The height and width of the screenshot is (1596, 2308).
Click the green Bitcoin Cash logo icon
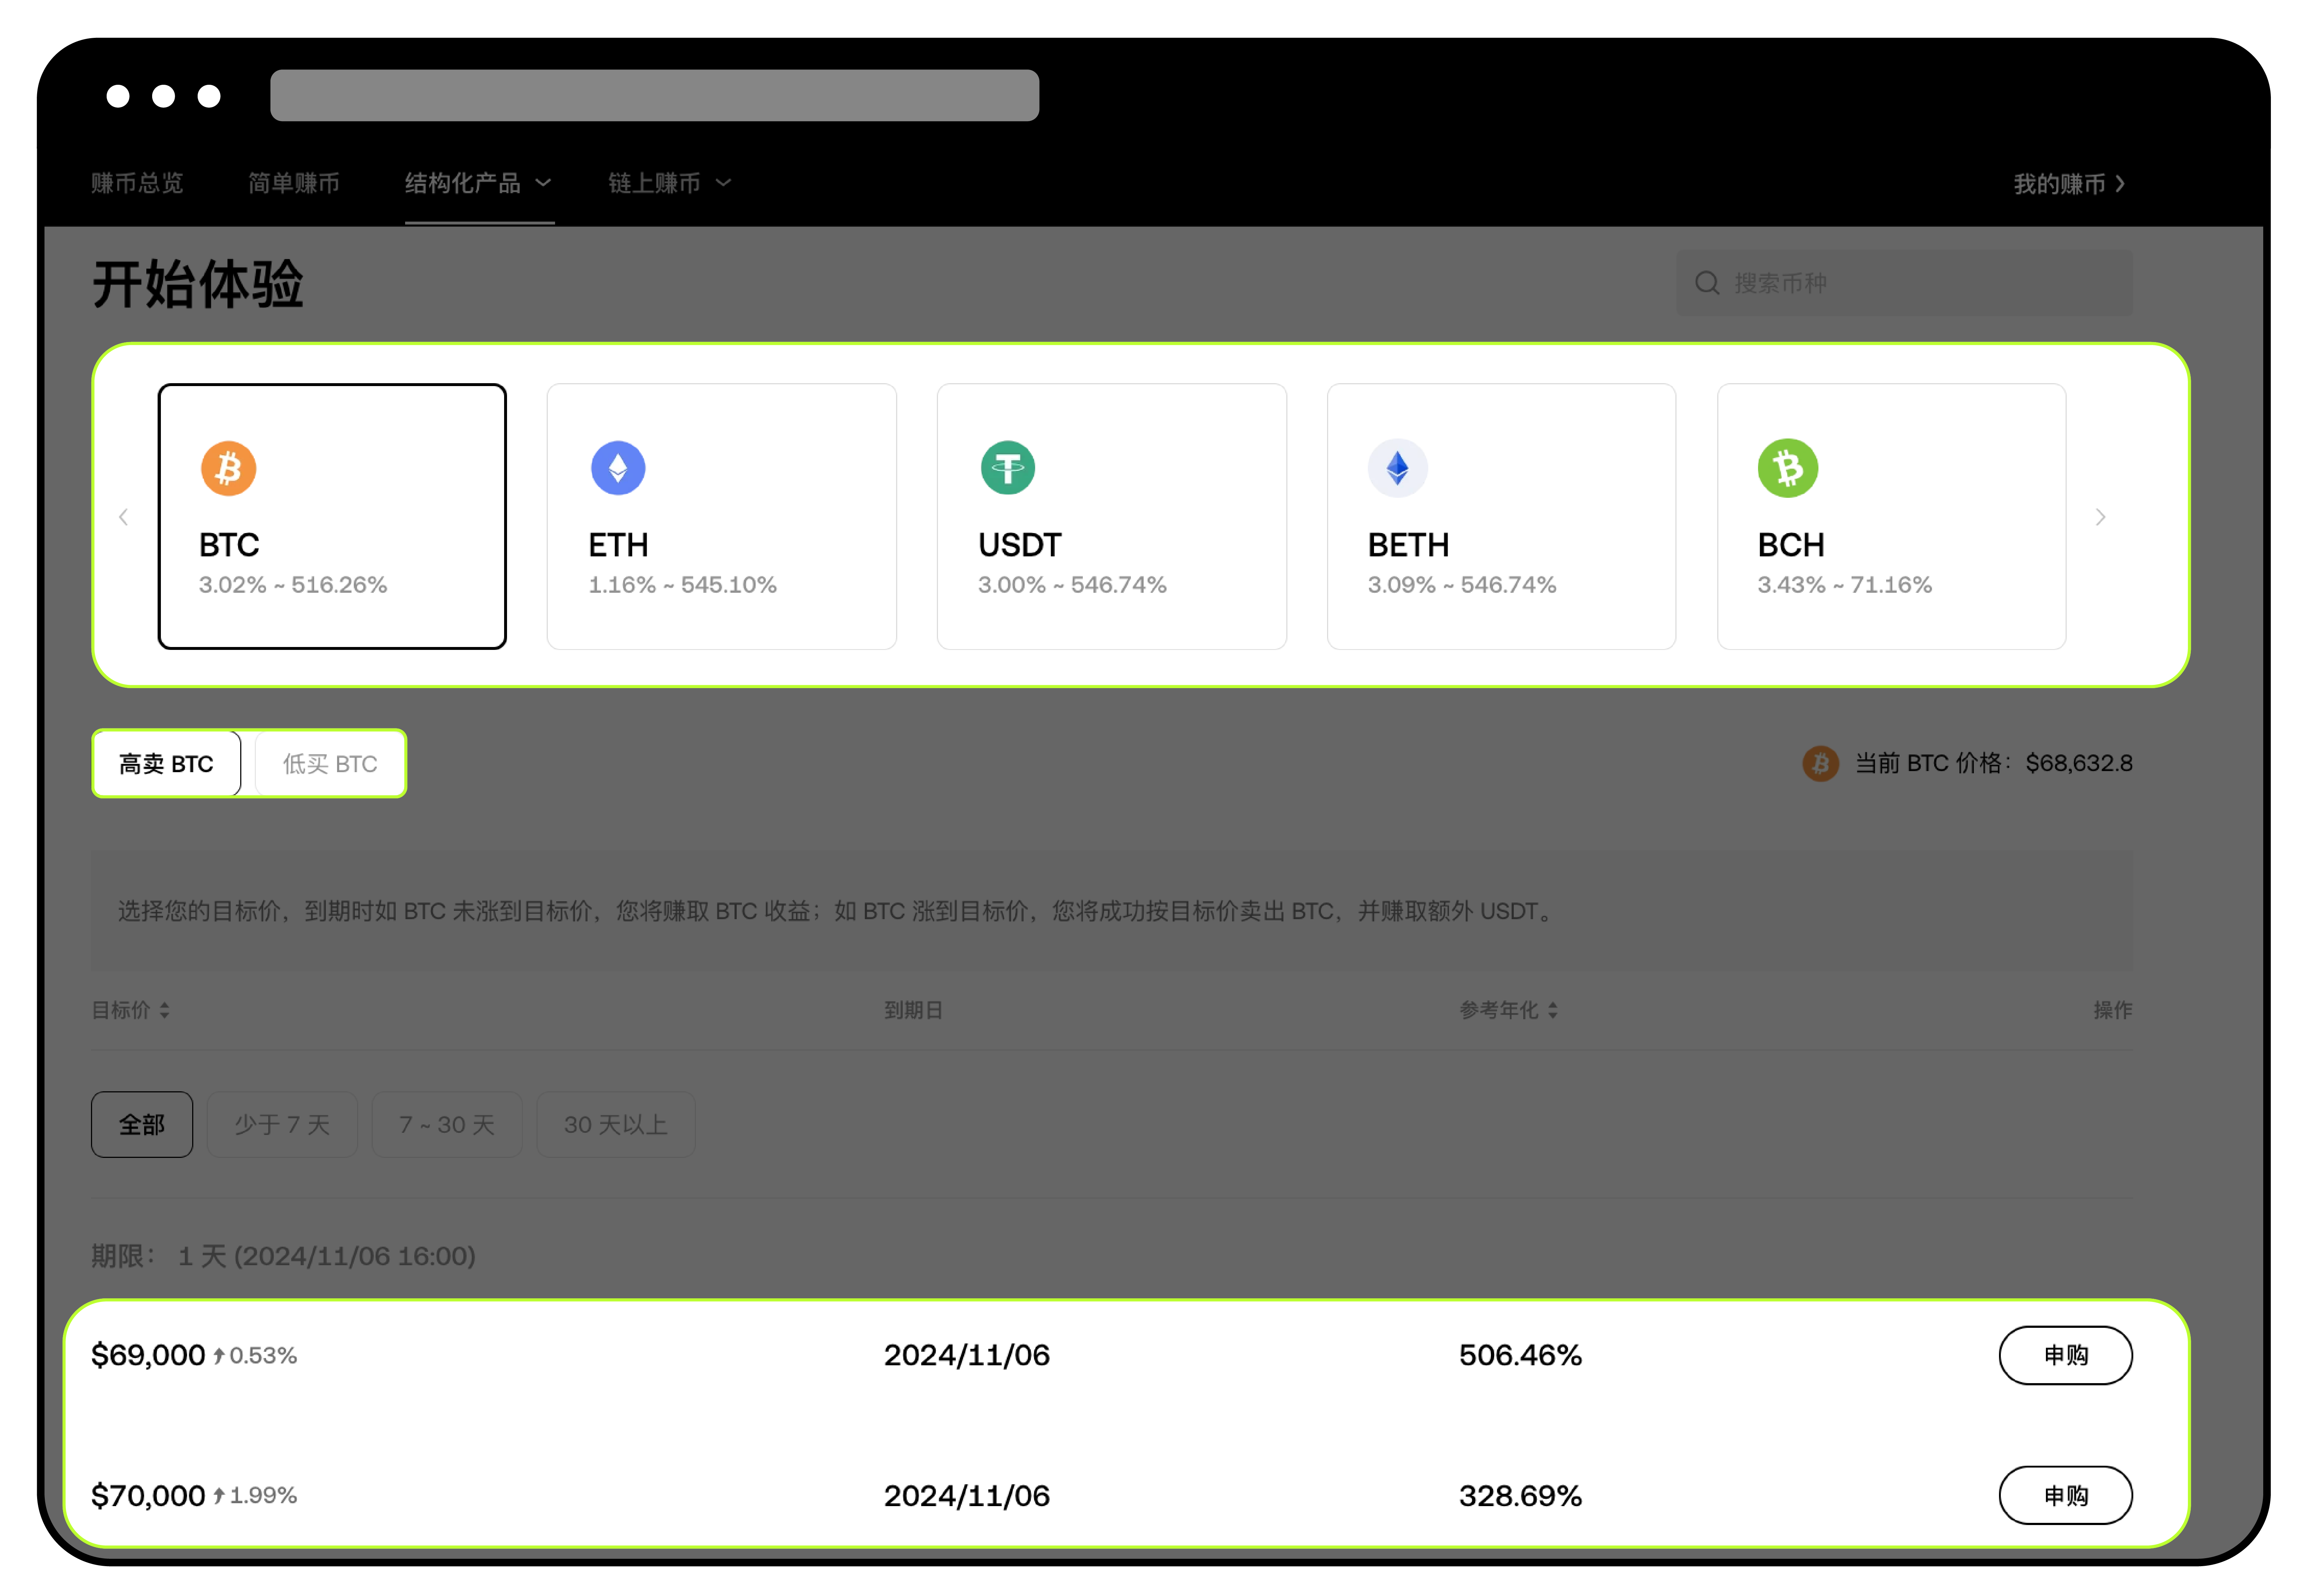pos(1788,468)
